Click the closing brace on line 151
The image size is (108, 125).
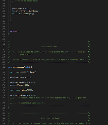click(9, 34)
